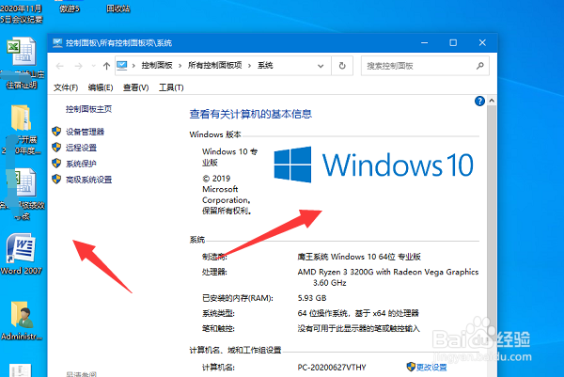Open System Protection link
The image size is (564, 377).
[x=81, y=164]
